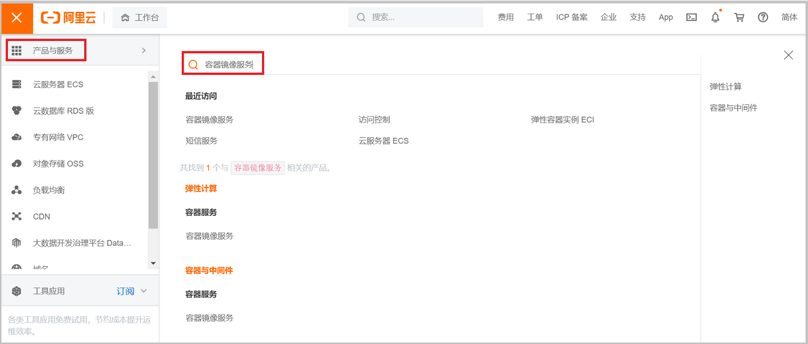Open recent 容器镜像服务 under 最近访问
Viewport: 808px width, 344px height.
pyautogui.click(x=210, y=120)
